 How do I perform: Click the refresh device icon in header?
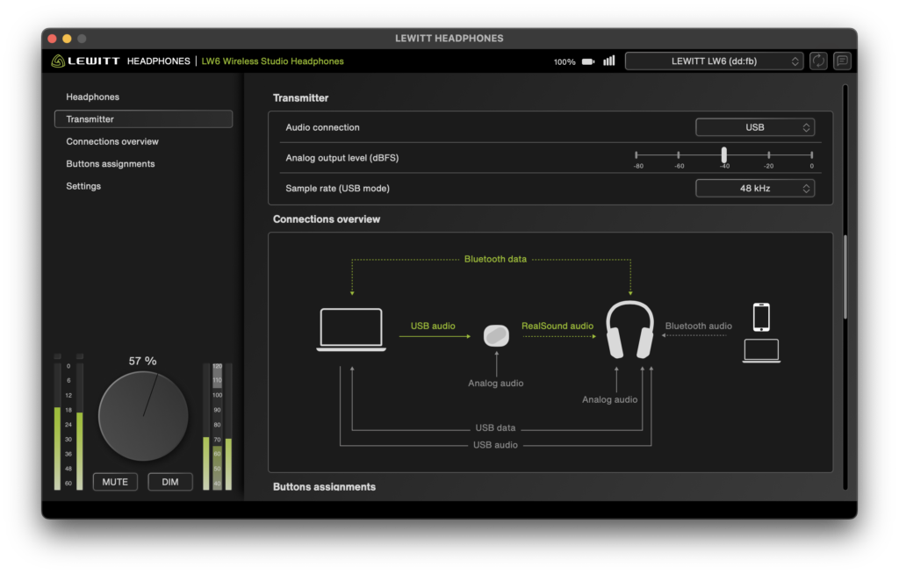click(818, 61)
